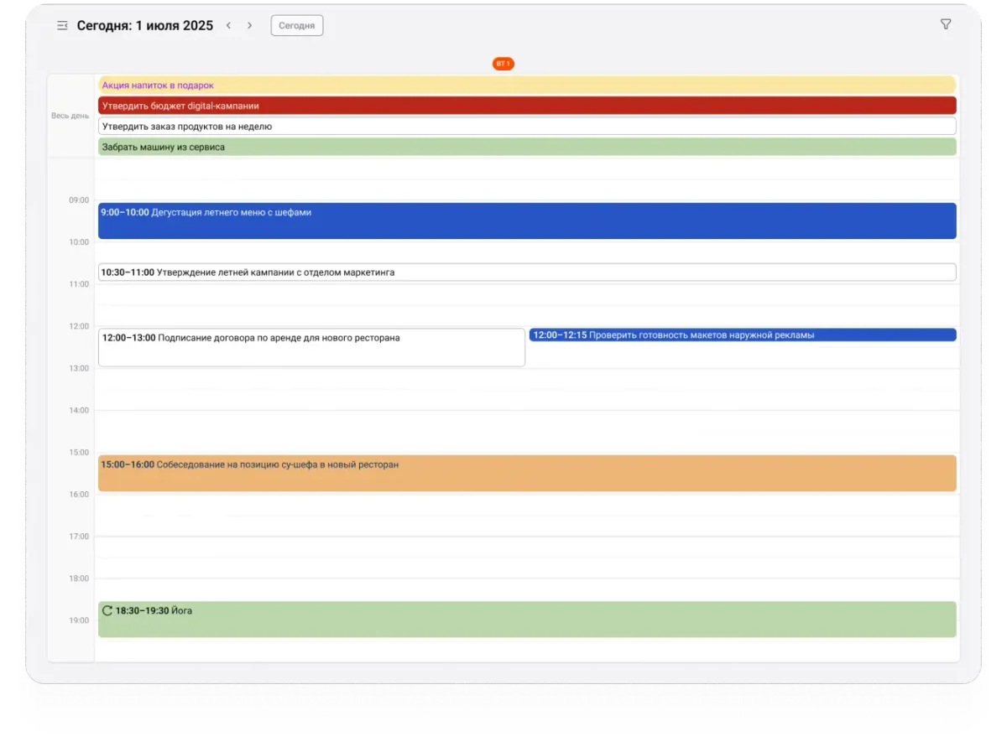Open the Йога 18:30 event
This screenshot has width=1007, height=752.
click(x=527, y=620)
